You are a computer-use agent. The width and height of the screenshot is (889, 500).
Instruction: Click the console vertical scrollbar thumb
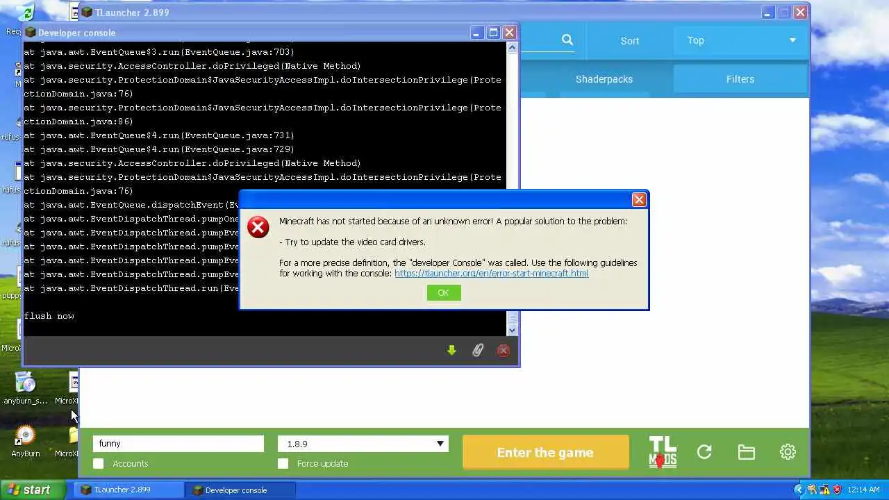point(513,318)
